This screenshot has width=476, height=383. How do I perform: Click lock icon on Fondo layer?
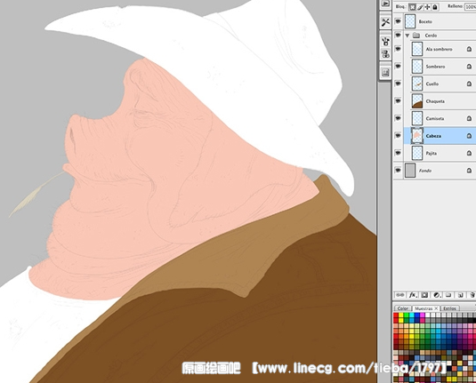pyautogui.click(x=469, y=171)
